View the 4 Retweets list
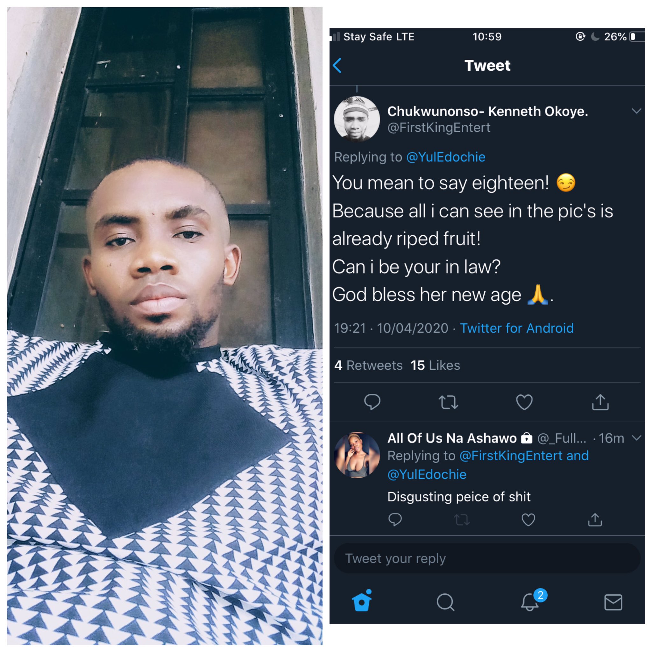652x652 pixels. 368,365
